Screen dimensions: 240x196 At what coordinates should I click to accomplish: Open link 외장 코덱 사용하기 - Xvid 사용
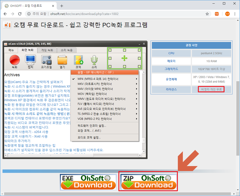click(x=26, y=136)
